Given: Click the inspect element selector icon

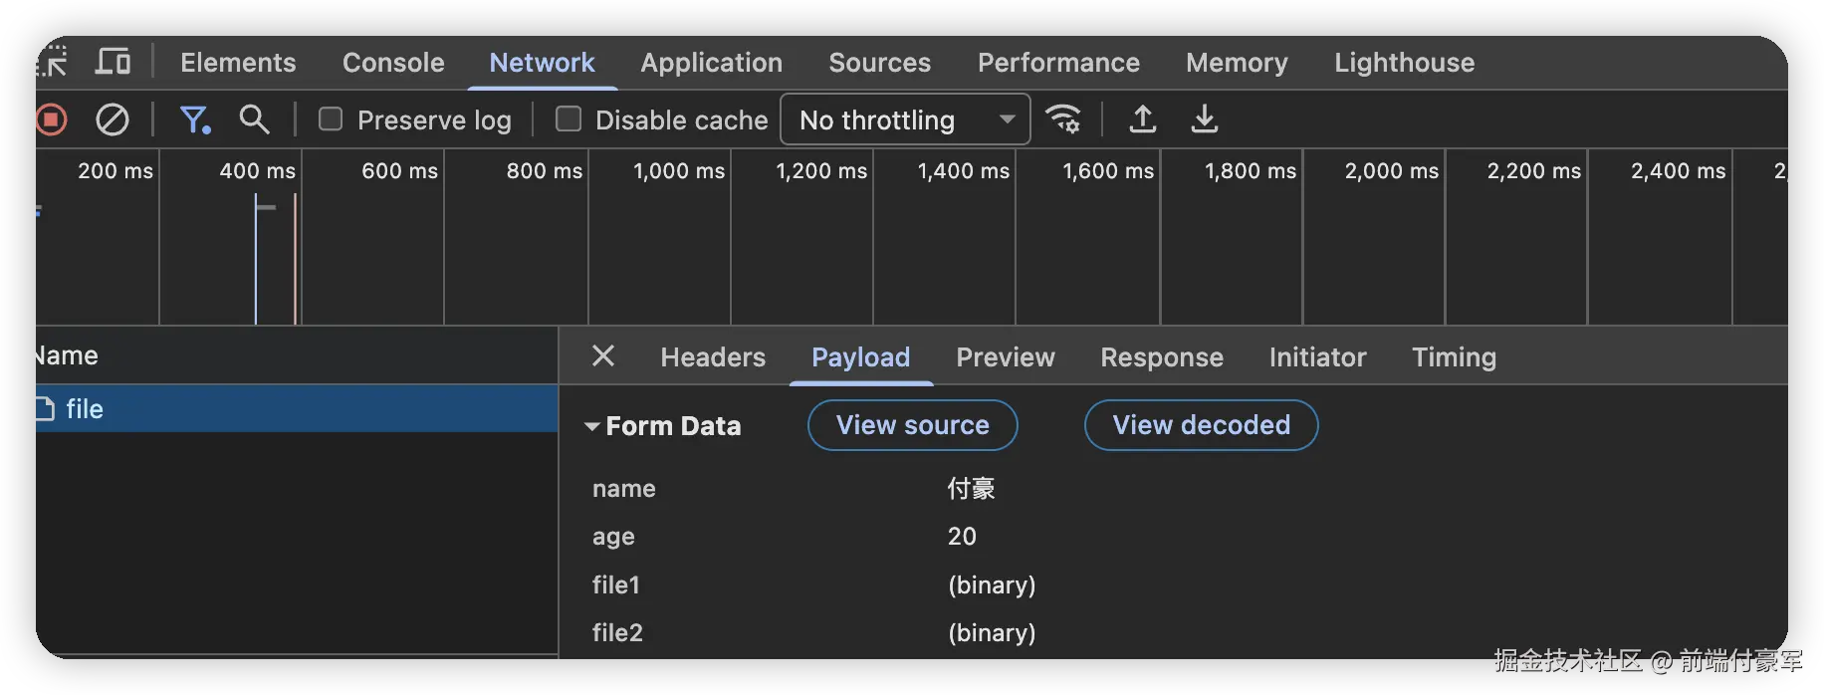Looking at the screenshot, I should (52, 62).
